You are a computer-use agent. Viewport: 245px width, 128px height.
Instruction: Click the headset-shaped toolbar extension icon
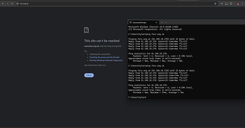226,4
